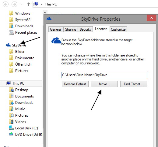Viewport: 158px width, 147px height.
Task: Open recent locations dropdown arrow
Action: (22, 4)
